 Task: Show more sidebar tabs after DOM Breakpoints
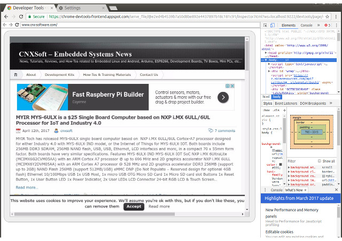(331, 103)
